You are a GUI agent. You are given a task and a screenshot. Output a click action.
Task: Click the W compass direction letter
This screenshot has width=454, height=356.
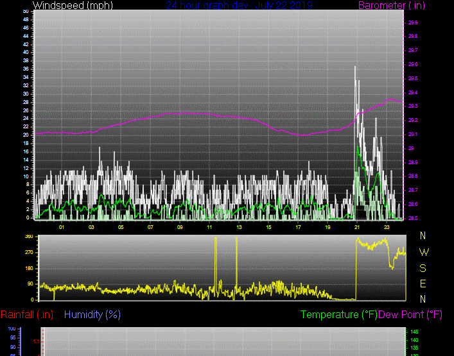tap(423, 251)
